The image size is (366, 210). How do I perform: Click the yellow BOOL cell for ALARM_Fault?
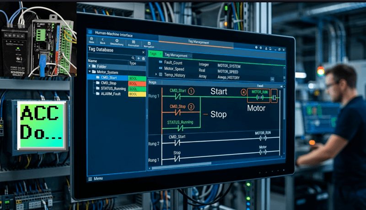137,94
